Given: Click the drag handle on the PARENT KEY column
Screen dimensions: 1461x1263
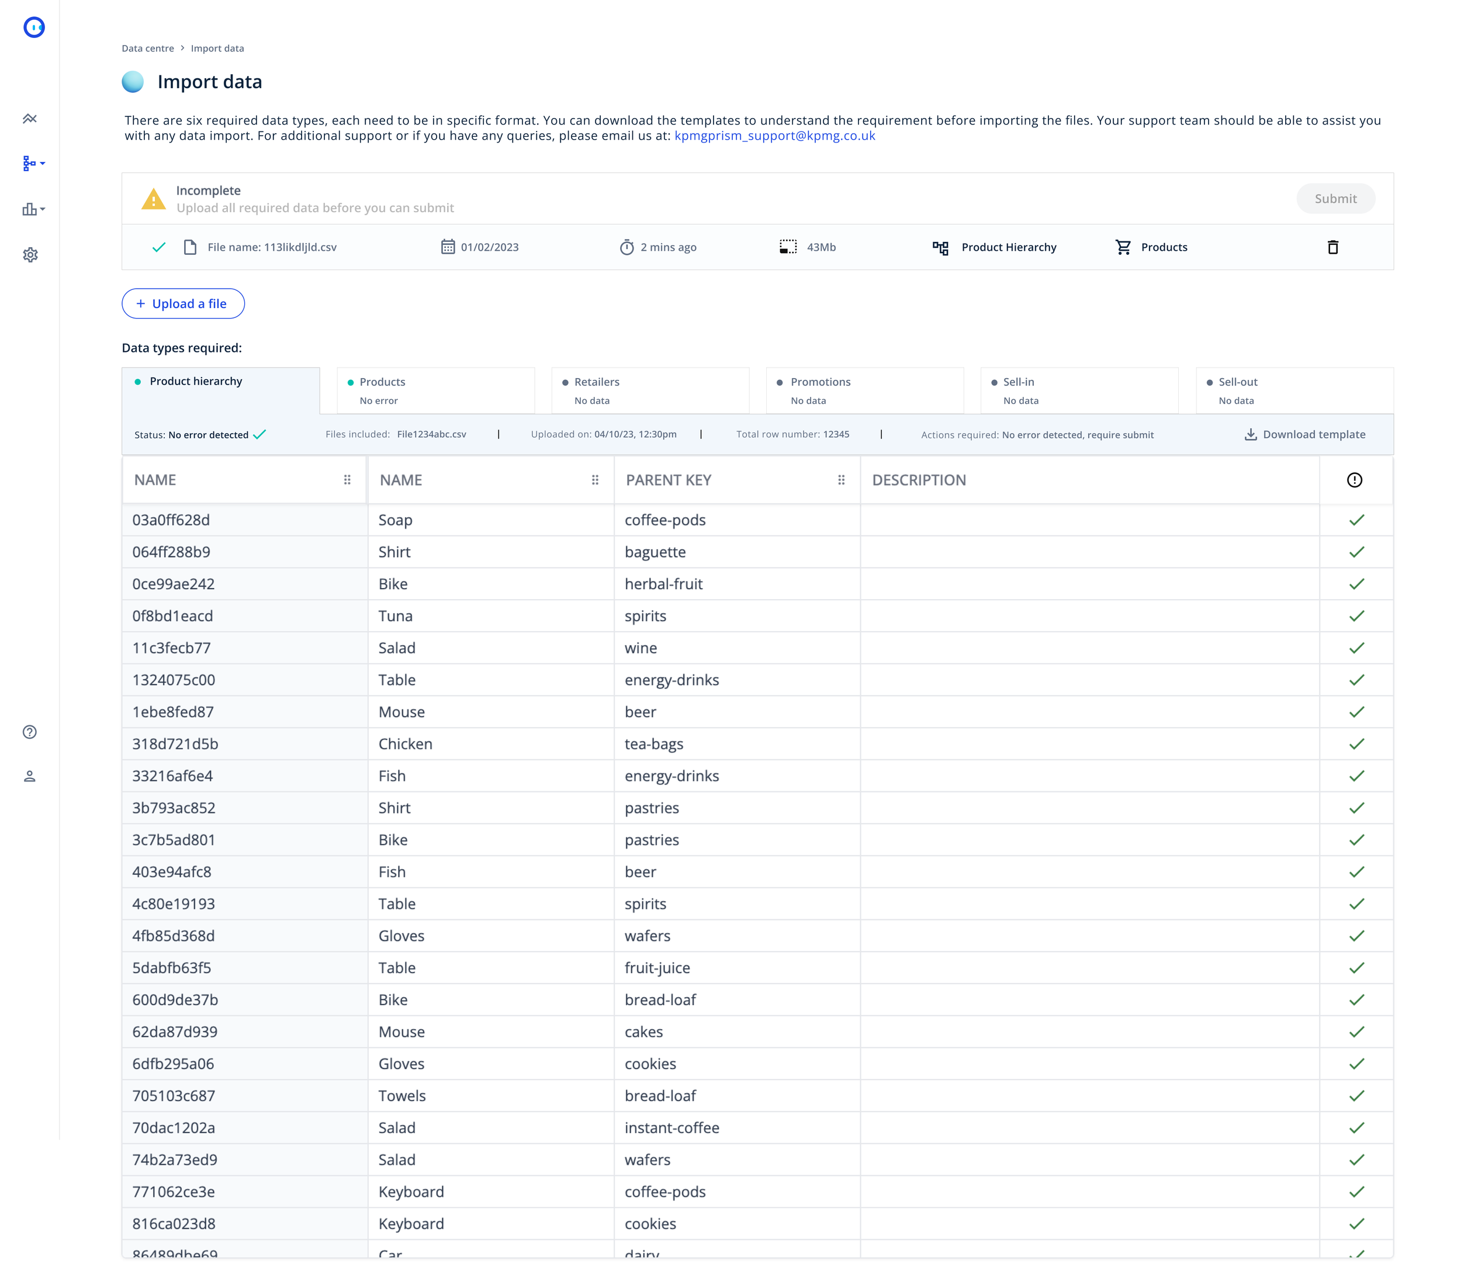Looking at the screenshot, I should click(840, 480).
